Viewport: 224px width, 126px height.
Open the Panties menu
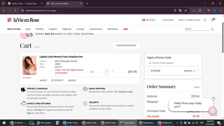(40, 29)
